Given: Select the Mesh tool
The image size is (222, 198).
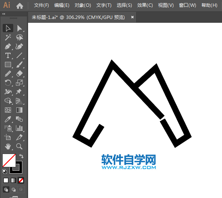Looking at the screenshot, I should pos(8,110).
